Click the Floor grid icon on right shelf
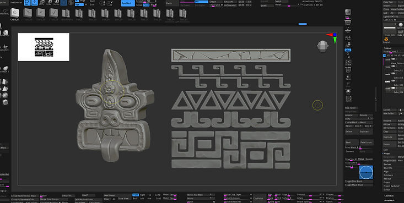 pyautogui.click(x=348, y=30)
